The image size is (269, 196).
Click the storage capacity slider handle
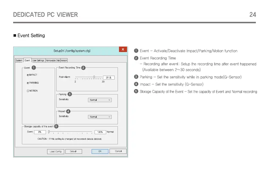point(49,132)
